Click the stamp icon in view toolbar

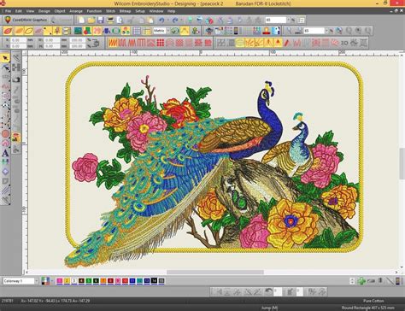[267, 31]
